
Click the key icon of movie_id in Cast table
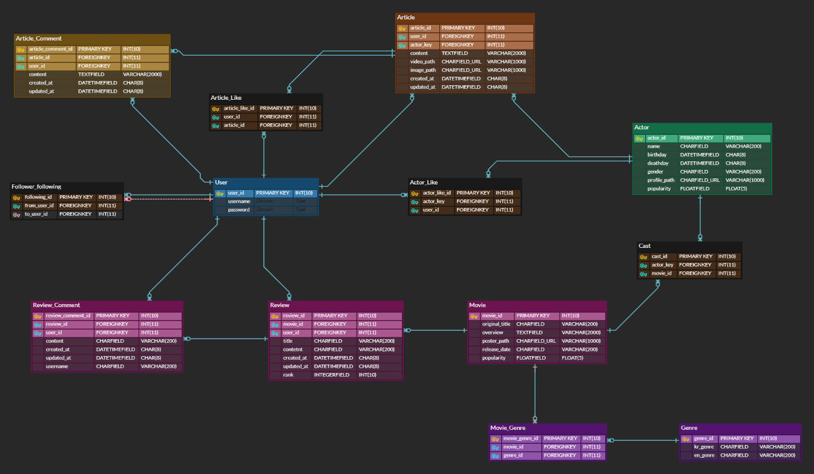tap(644, 274)
